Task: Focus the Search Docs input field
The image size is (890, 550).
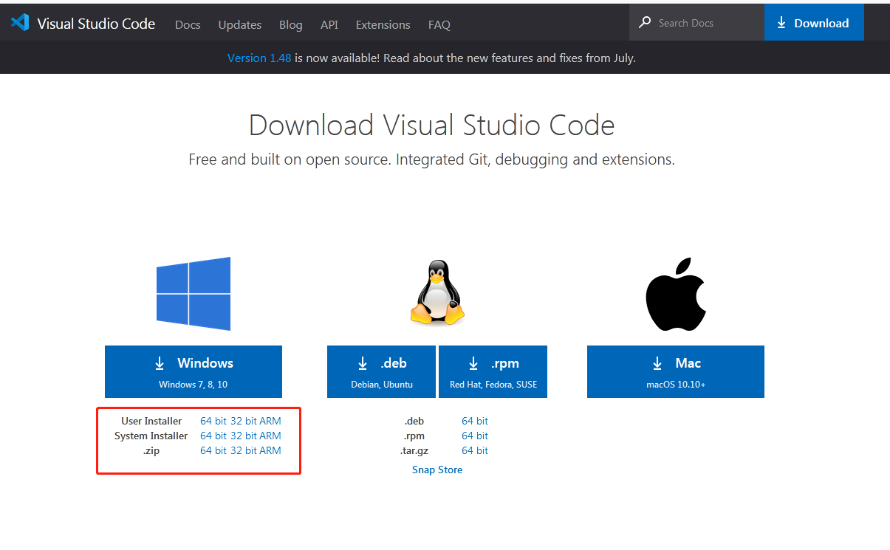Action: pyautogui.click(x=696, y=23)
